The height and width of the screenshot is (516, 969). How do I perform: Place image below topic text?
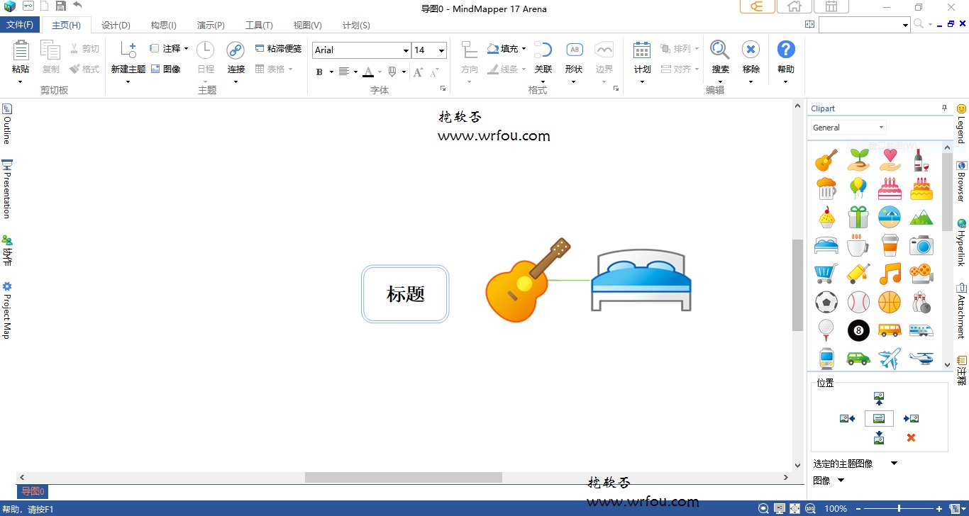879,438
